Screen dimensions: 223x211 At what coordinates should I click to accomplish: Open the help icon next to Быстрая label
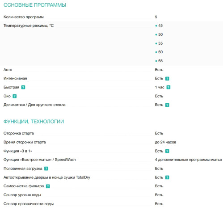[x=23, y=87]
